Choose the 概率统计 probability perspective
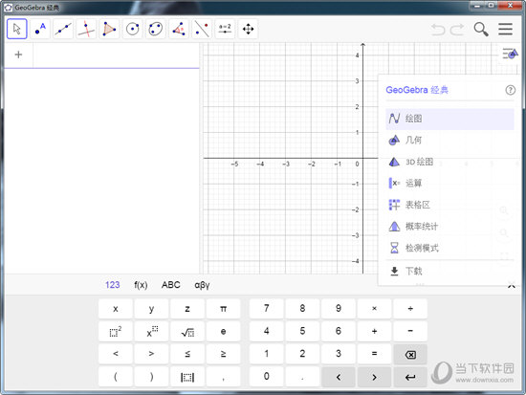The height and width of the screenshot is (395, 526). [449, 227]
